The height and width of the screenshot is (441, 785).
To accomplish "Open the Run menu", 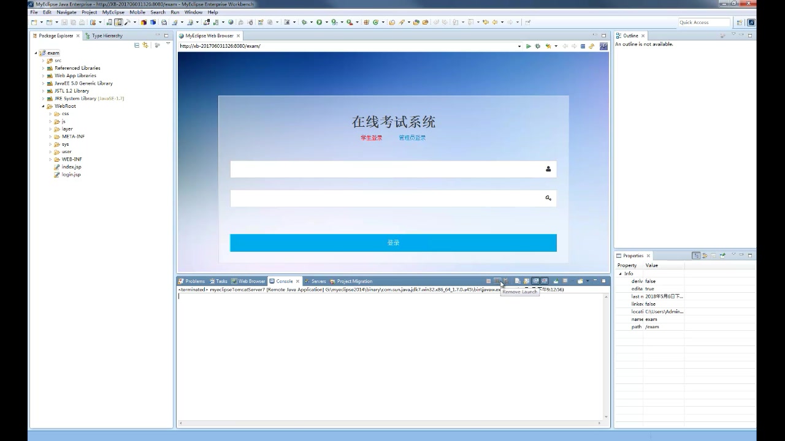I will [x=175, y=12].
